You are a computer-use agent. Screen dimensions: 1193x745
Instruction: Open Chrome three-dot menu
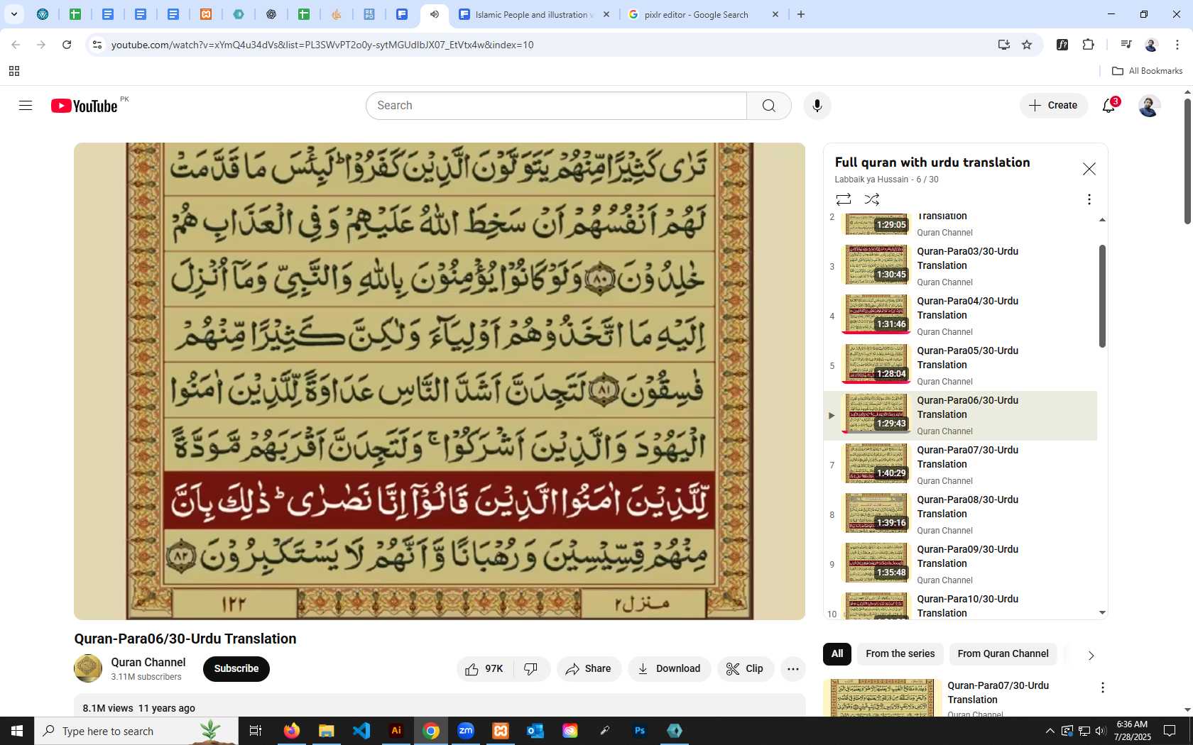tap(1177, 45)
